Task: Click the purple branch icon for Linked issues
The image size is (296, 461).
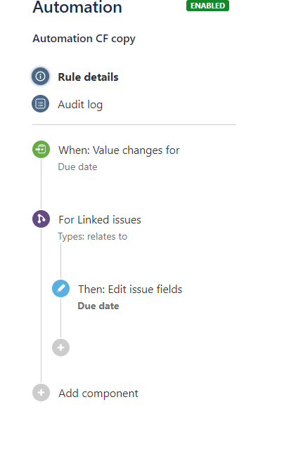Action: click(41, 219)
